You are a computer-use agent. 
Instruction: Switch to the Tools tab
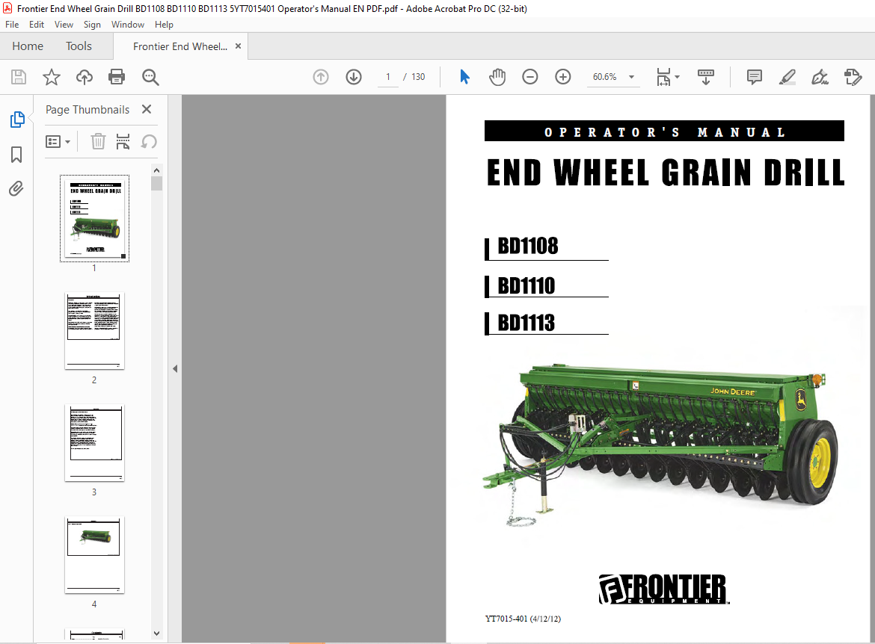[x=79, y=46]
